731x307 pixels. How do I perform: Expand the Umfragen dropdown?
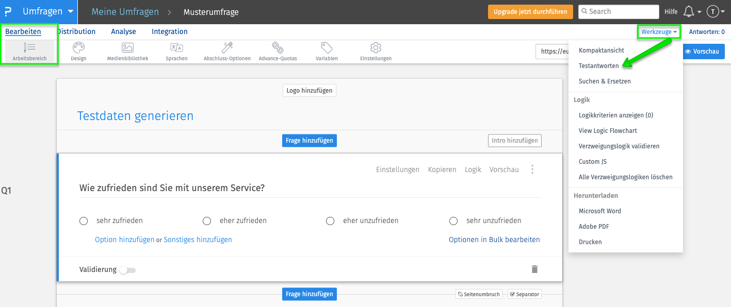coord(48,11)
